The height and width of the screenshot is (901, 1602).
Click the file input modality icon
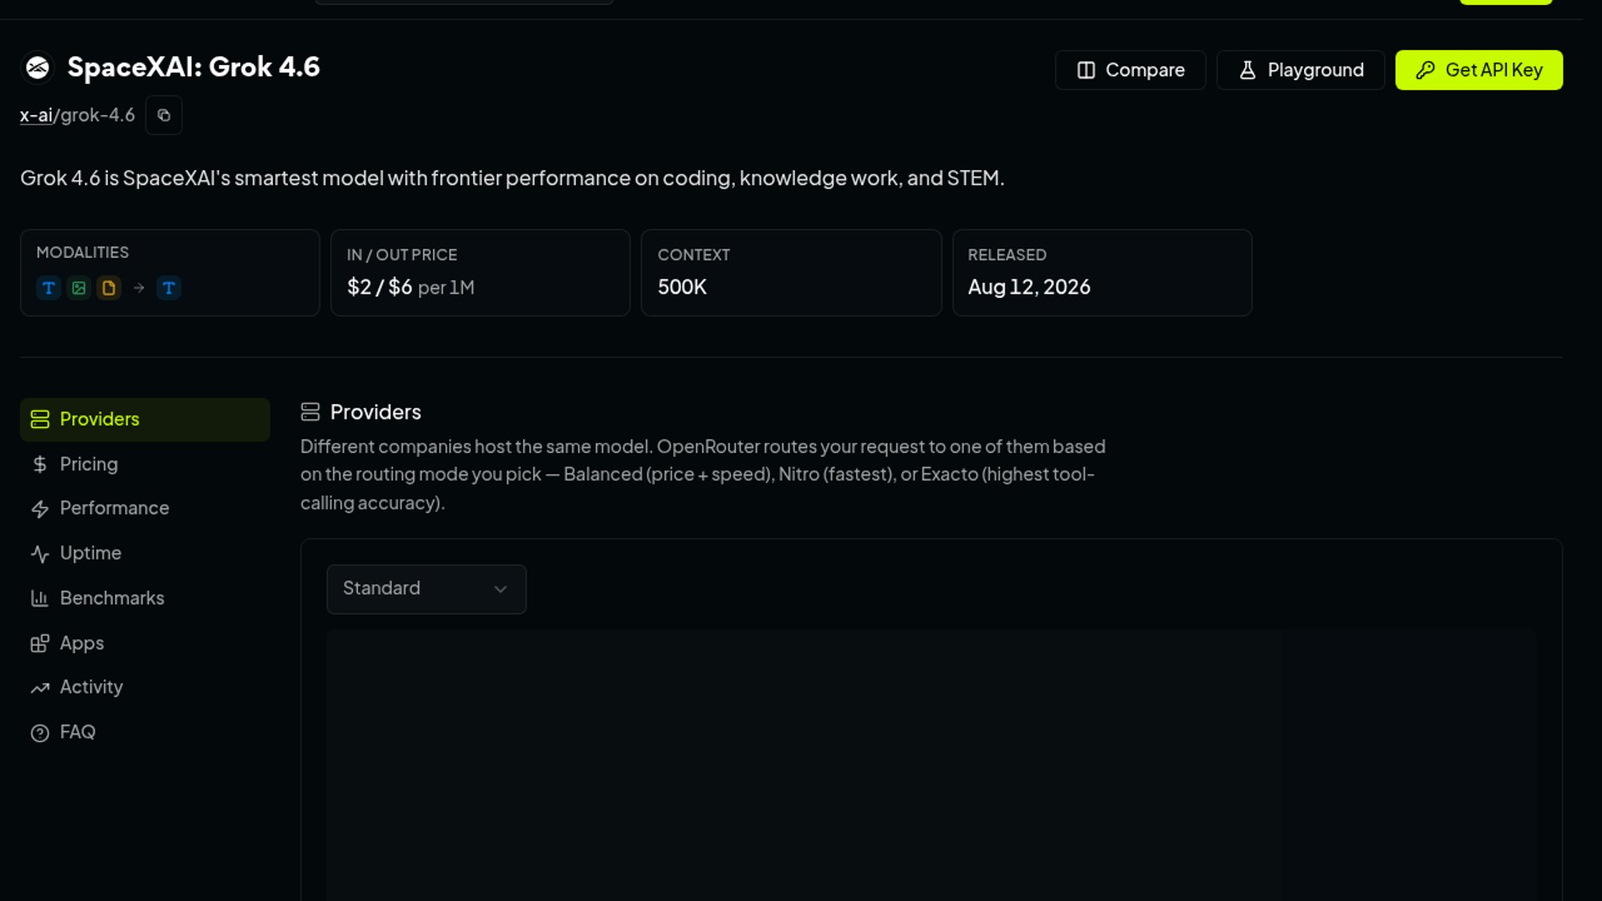(108, 288)
